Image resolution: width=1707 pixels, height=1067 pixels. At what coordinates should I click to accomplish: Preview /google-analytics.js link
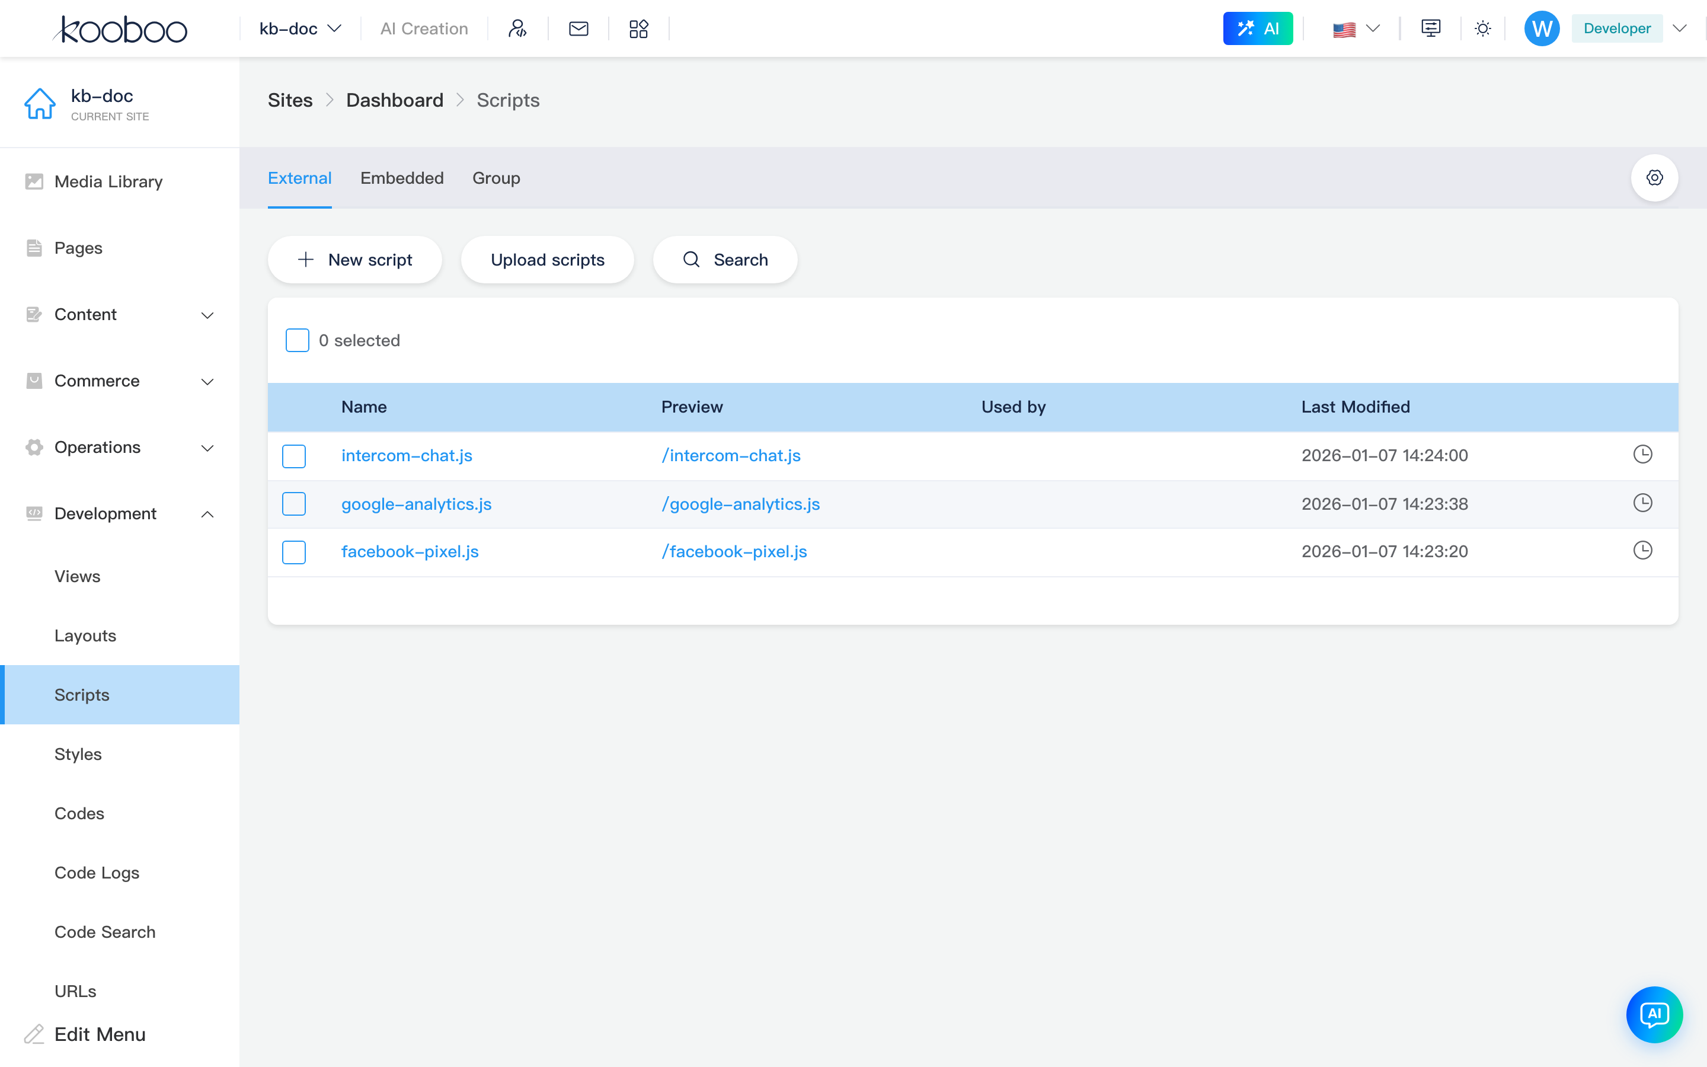tap(741, 504)
